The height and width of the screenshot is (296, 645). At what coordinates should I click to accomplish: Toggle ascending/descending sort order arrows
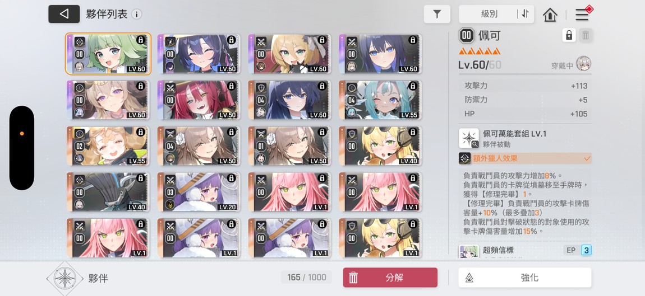click(x=526, y=14)
